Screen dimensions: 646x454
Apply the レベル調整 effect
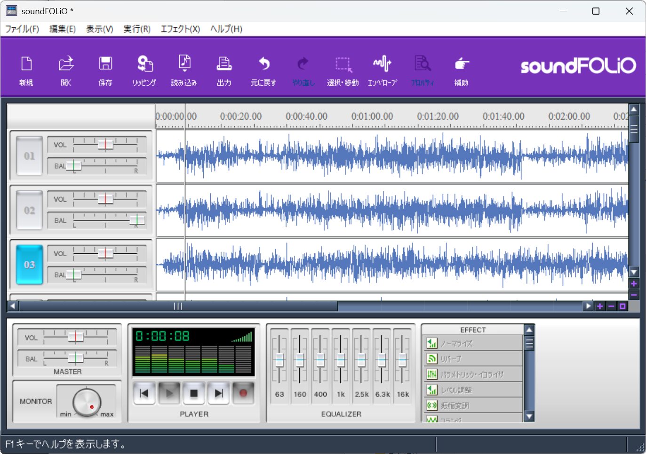[473, 390]
